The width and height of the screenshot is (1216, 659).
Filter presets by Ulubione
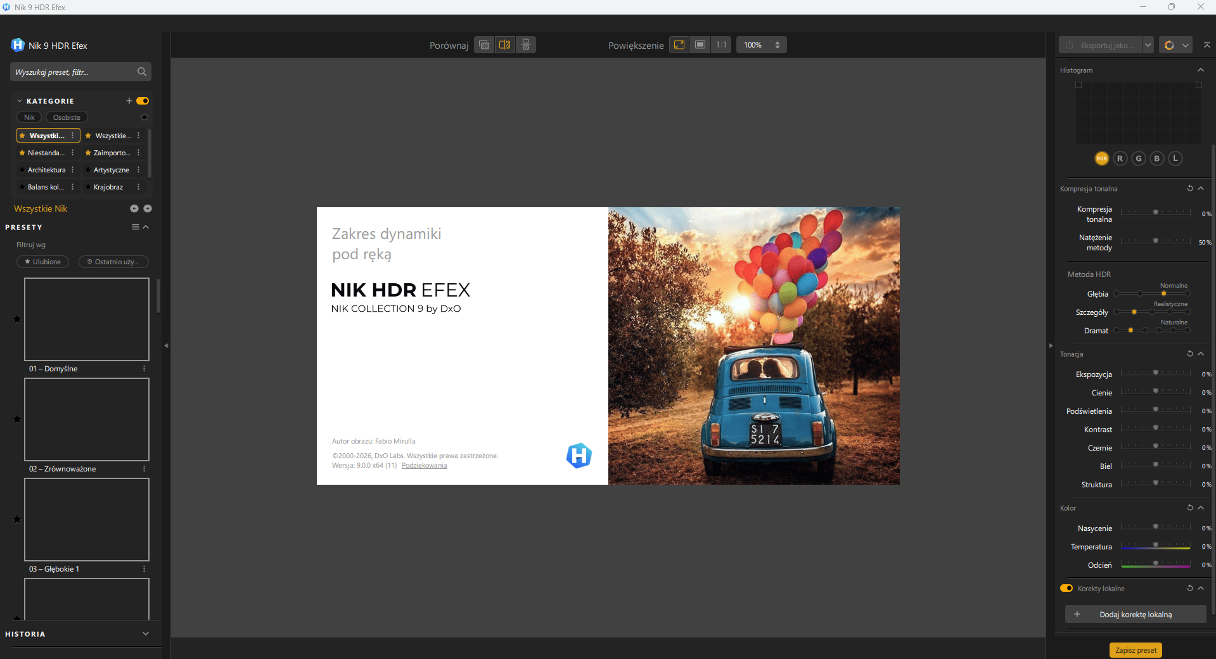(42, 262)
